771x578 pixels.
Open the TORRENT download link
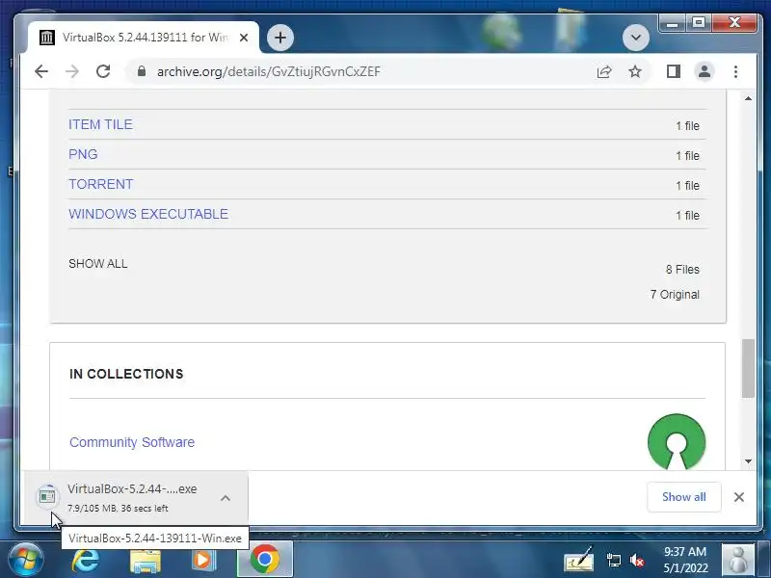point(101,184)
